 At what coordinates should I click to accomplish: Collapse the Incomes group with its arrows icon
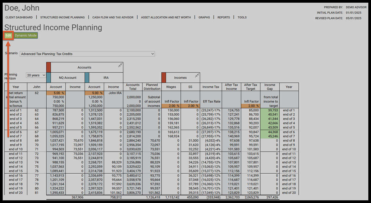[x=197, y=75]
